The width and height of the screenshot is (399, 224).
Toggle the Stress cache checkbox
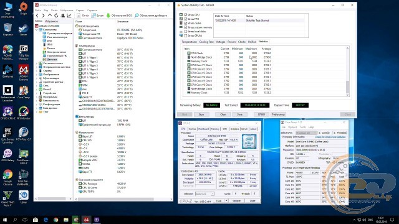click(186, 23)
